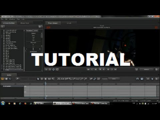Click the playhead marker on the timeline ruler
Viewport: 160px width, 120px height.
click(45, 83)
